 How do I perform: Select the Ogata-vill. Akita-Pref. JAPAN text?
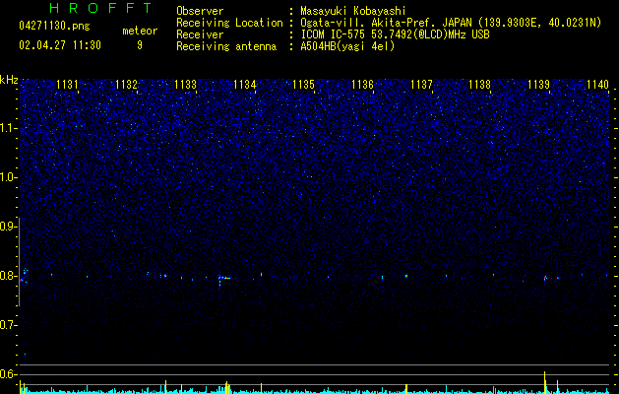(386, 23)
